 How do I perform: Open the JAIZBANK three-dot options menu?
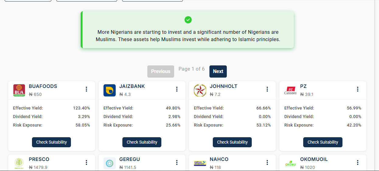177,89
